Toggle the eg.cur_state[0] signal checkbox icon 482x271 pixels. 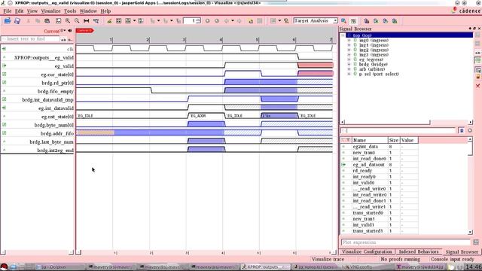click(x=4, y=74)
